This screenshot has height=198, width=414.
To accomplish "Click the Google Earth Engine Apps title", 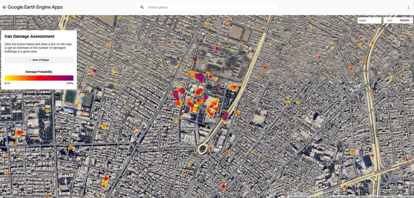I will [x=35, y=7].
